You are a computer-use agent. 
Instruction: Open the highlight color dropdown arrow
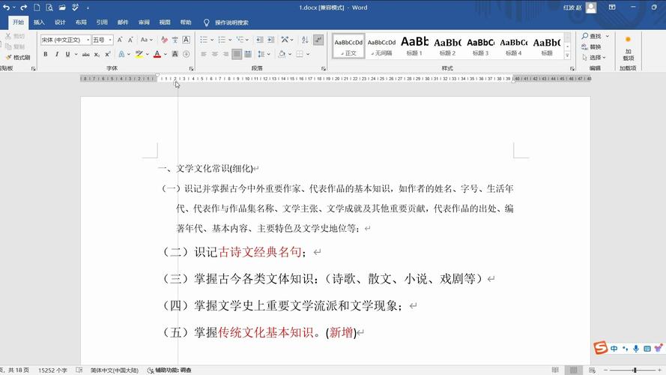click(147, 55)
